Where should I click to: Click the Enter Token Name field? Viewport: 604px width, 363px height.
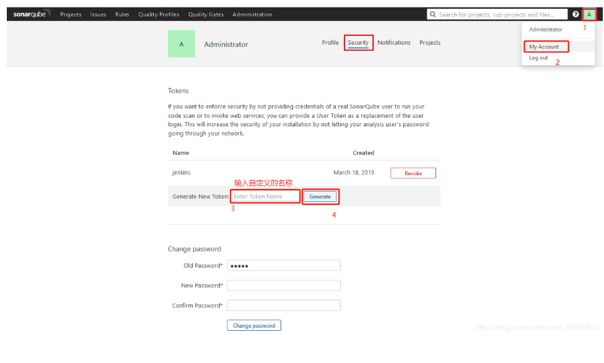pos(265,196)
